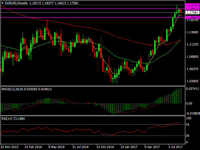Click the 22 Nov 2015 date label
This screenshot has height=150, width=200.
pos(9,147)
